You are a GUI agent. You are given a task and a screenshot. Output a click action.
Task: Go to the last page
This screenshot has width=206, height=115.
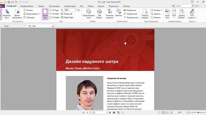coord(114,112)
